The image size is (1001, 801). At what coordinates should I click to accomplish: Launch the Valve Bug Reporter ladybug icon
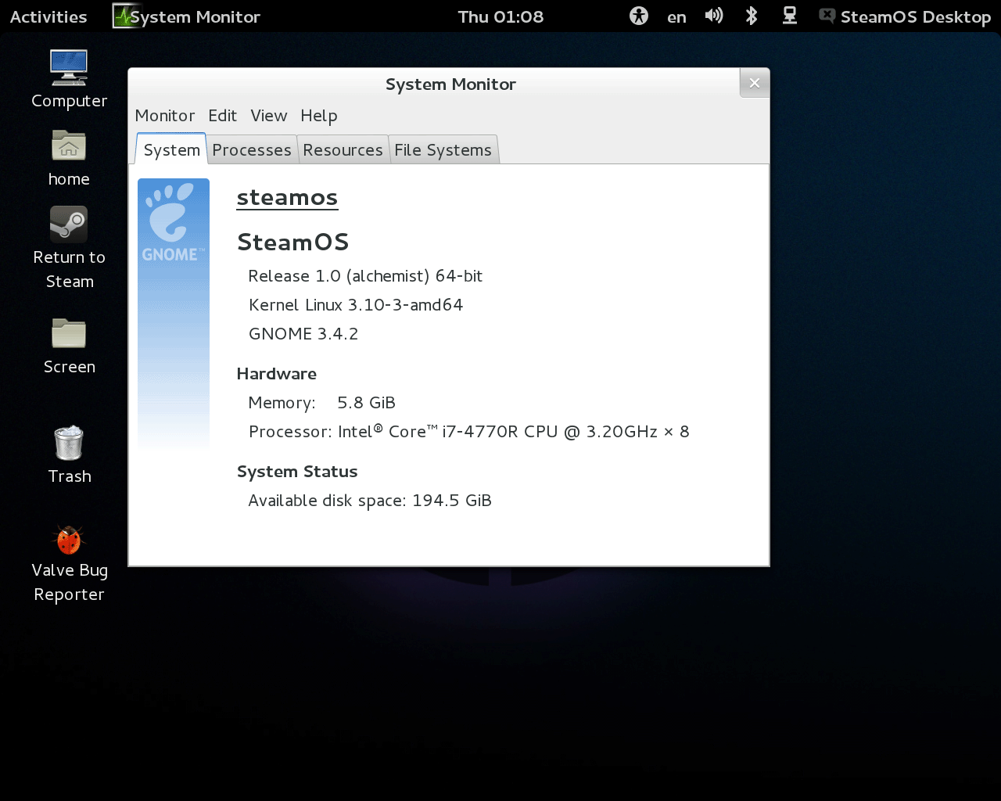[69, 540]
